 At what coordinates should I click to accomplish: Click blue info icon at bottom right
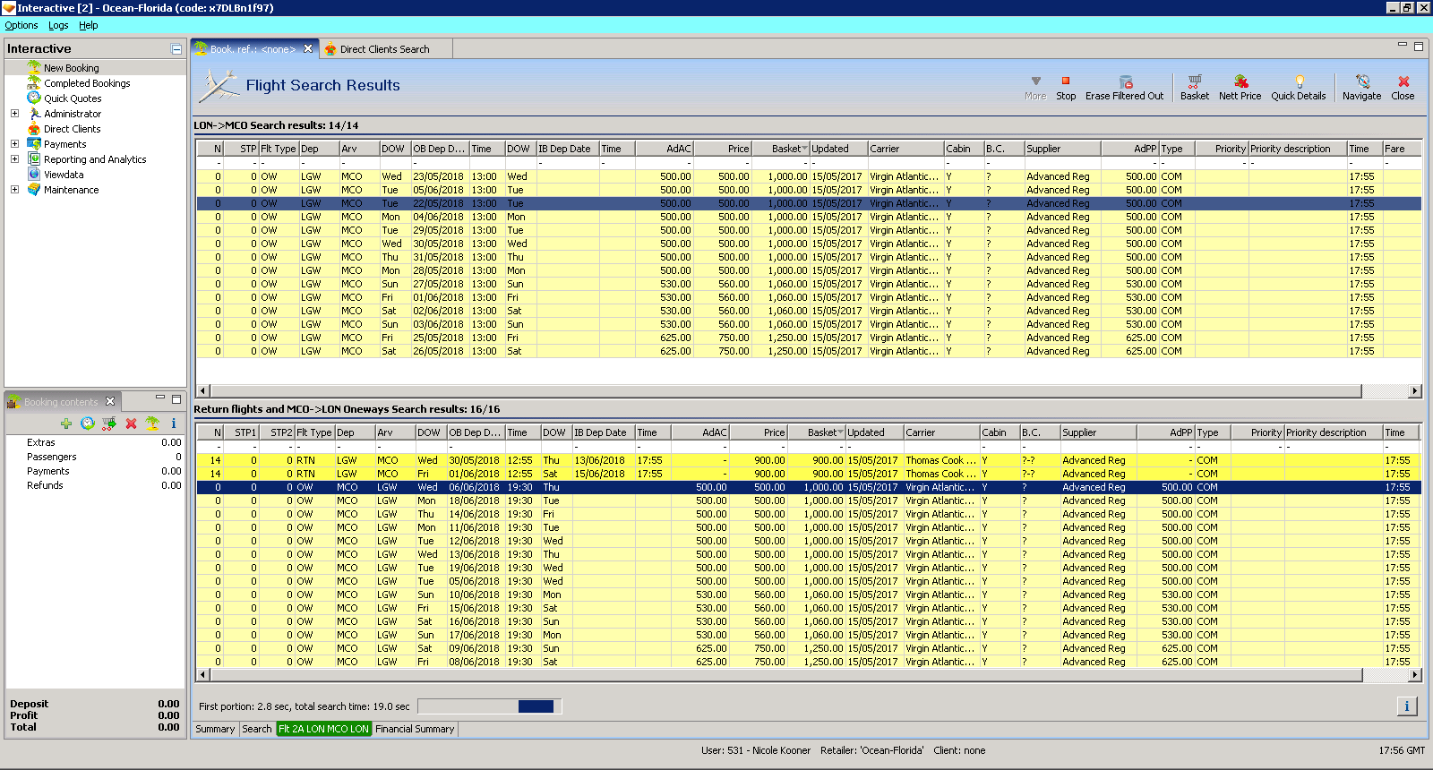pos(1406,706)
